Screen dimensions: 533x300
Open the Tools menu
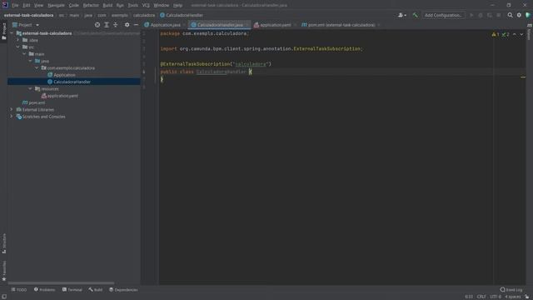(x=133, y=5)
